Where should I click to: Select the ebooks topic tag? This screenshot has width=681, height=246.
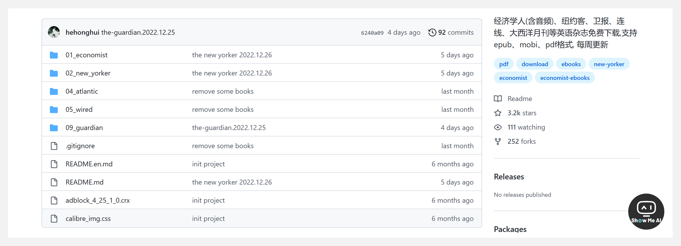(571, 64)
